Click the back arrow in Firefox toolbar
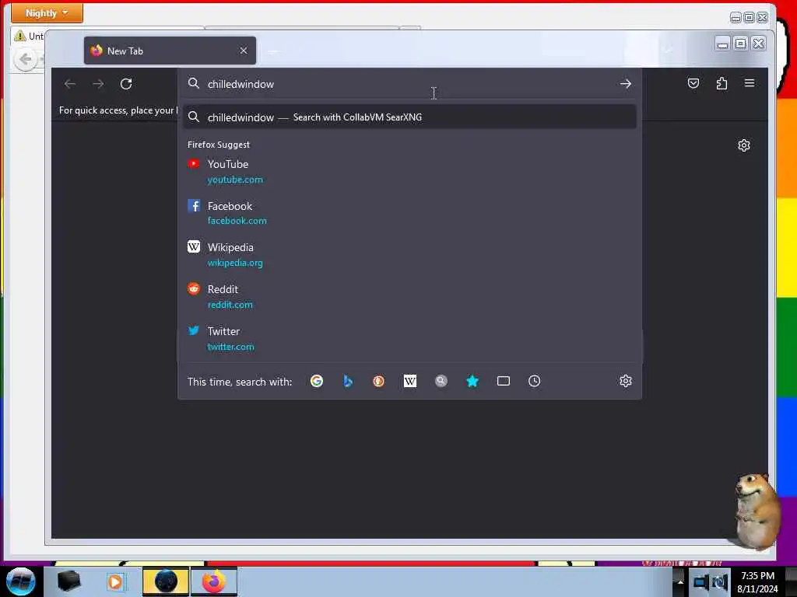 (x=70, y=84)
